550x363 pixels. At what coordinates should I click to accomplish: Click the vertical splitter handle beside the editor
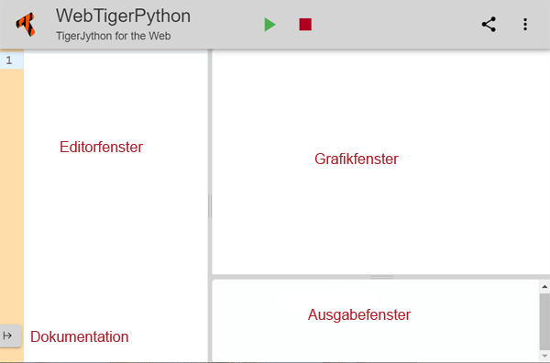210,206
